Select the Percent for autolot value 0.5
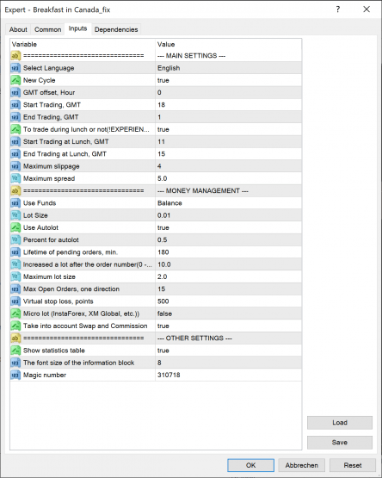Viewport: 382px width, 478px height. (x=229, y=240)
